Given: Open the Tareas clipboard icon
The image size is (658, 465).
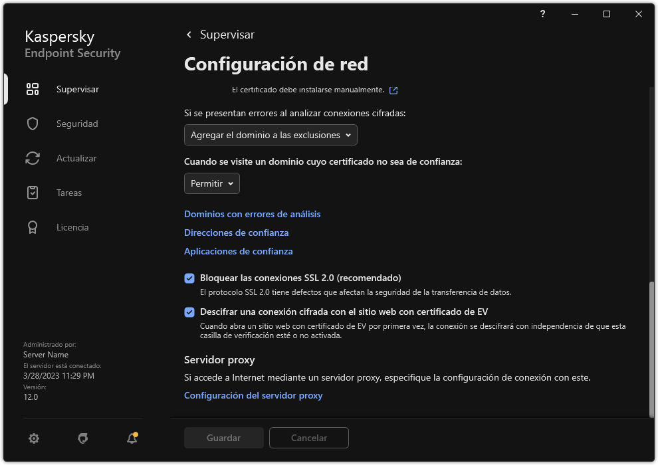Looking at the screenshot, I should click(x=32, y=193).
